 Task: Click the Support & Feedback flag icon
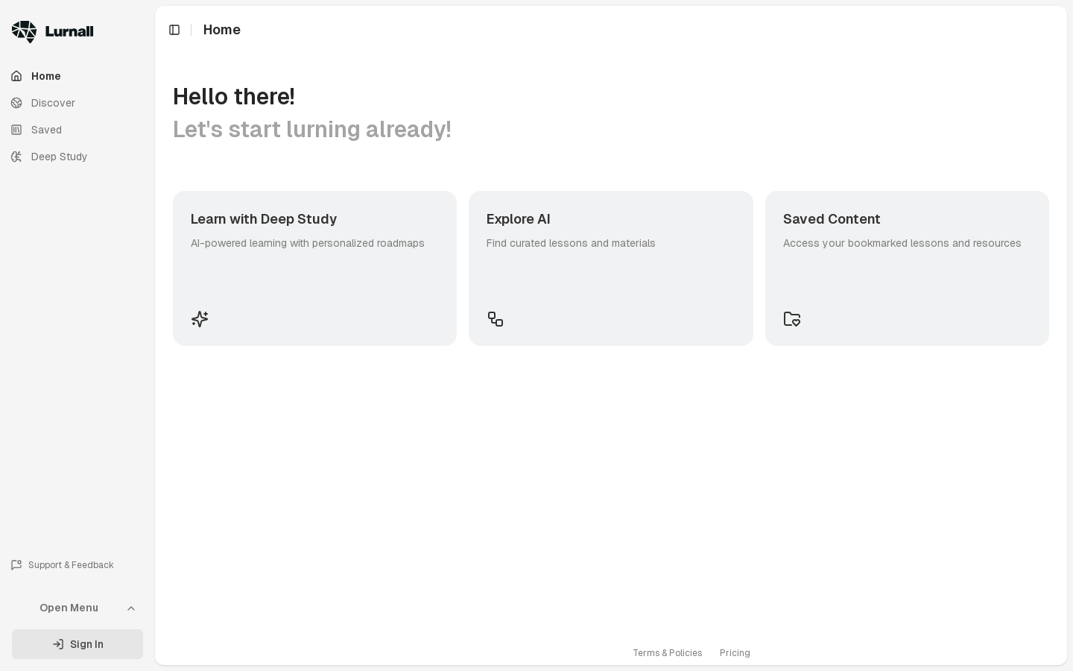16,565
